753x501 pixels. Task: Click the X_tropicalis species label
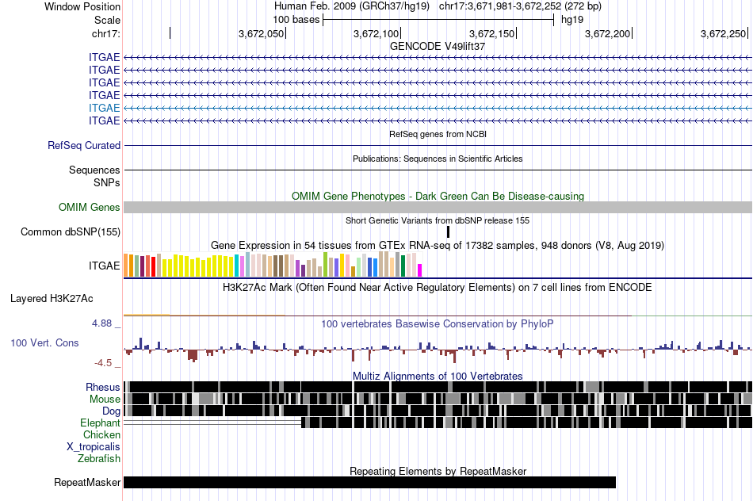click(94, 447)
